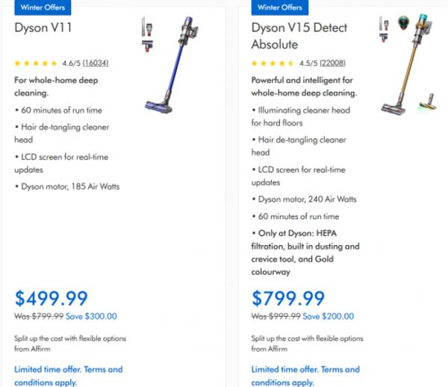Click the V15 accessory tools icon
This screenshot has width=448, height=387.
coord(384,29)
